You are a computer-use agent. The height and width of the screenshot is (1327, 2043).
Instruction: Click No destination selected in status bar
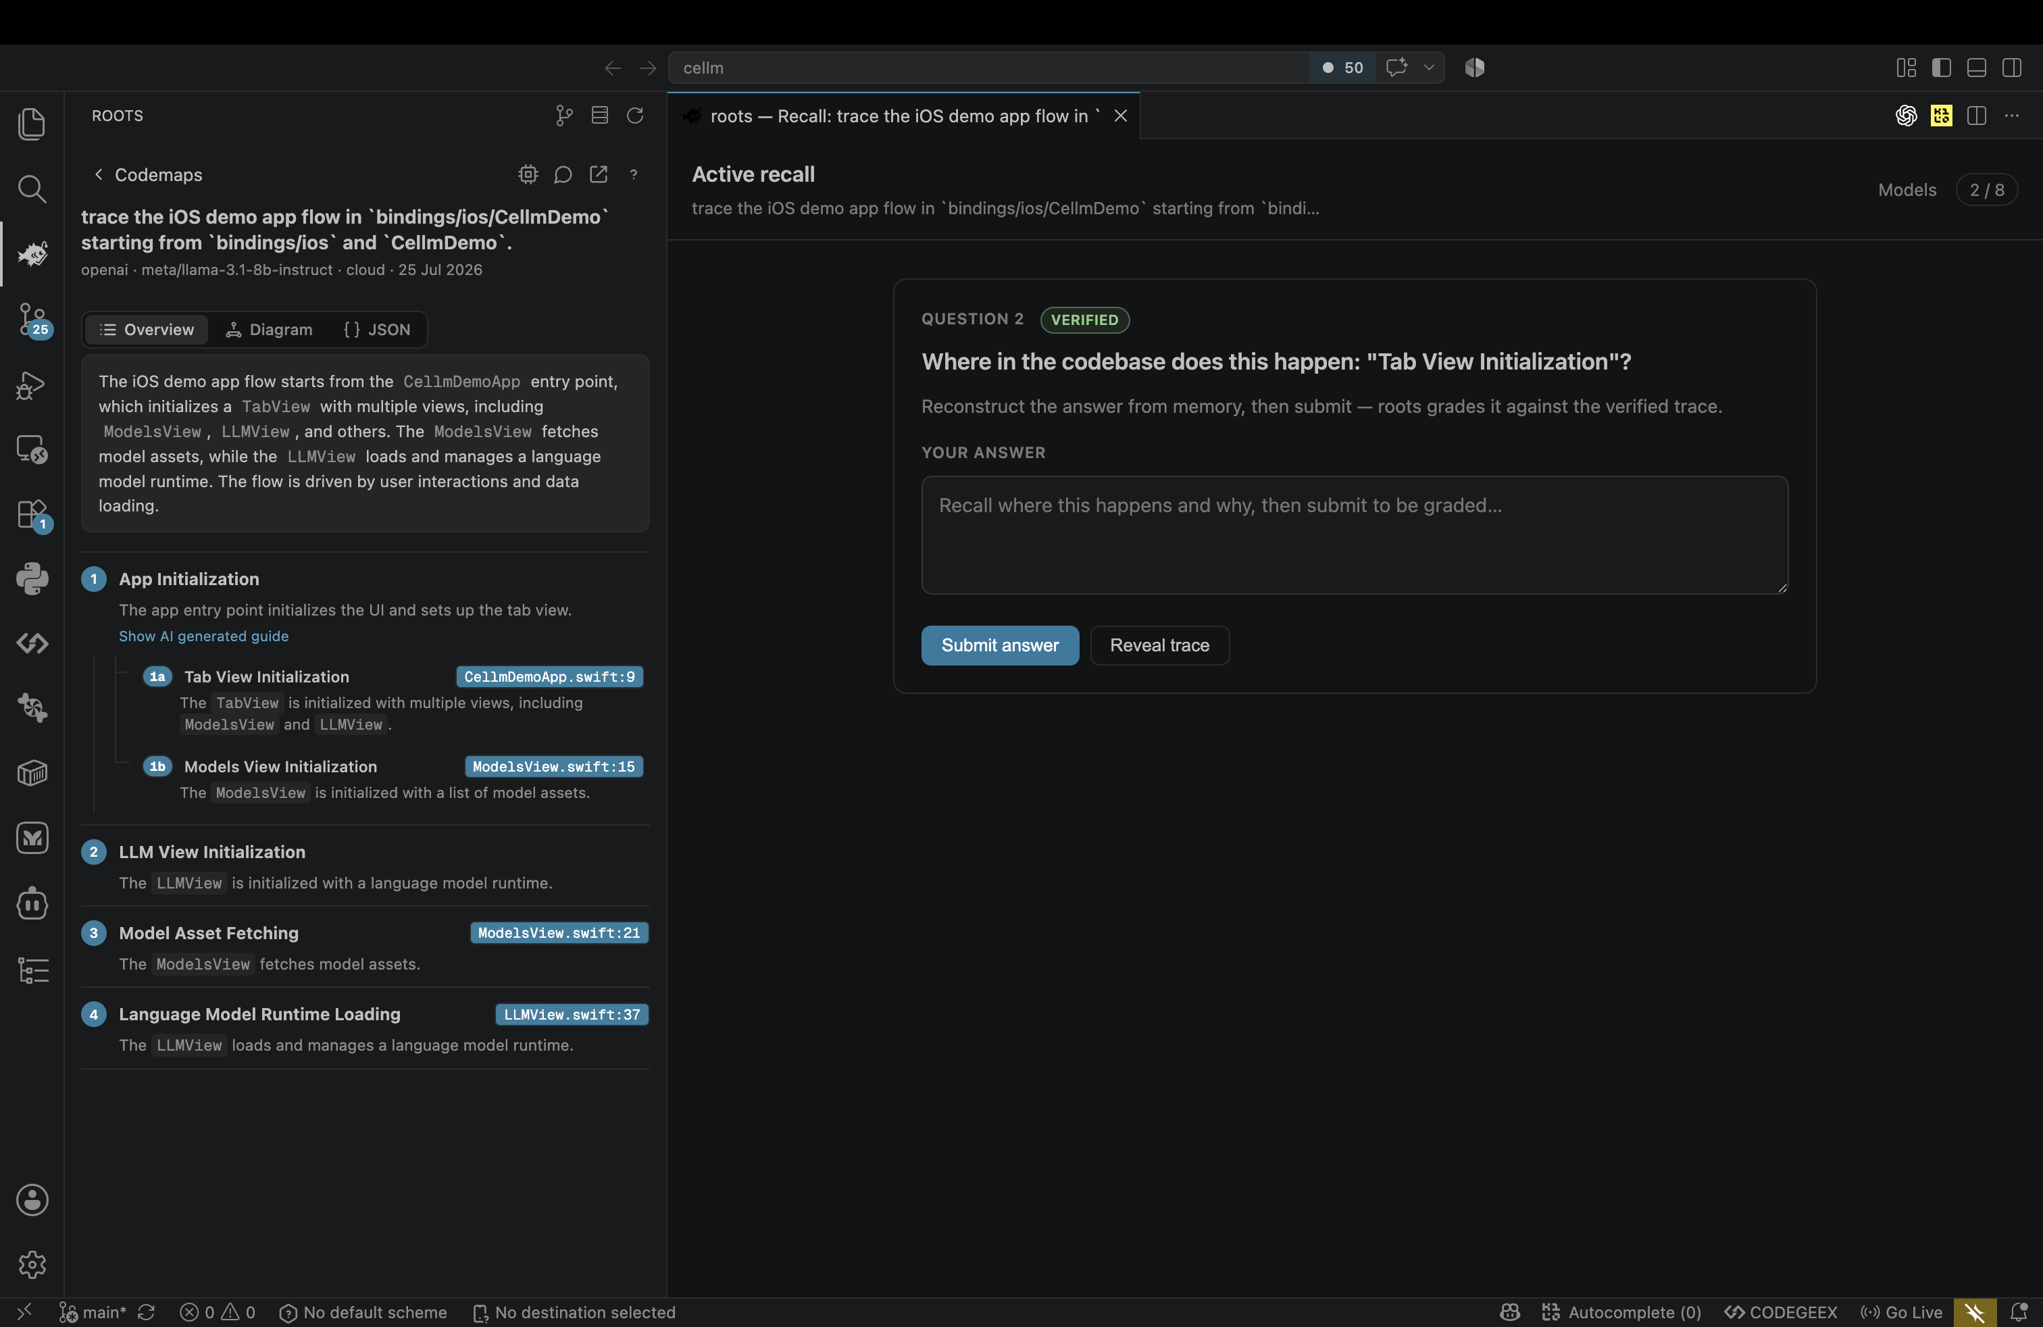574,1311
